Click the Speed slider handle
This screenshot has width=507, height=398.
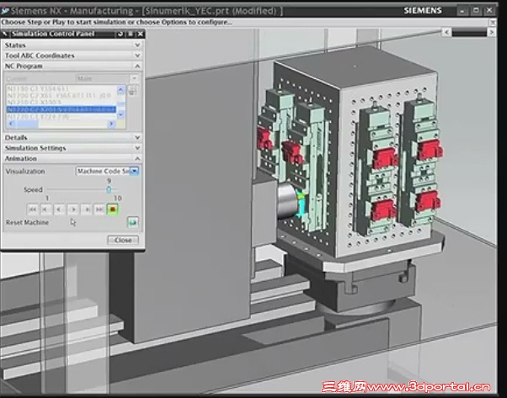[109, 189]
